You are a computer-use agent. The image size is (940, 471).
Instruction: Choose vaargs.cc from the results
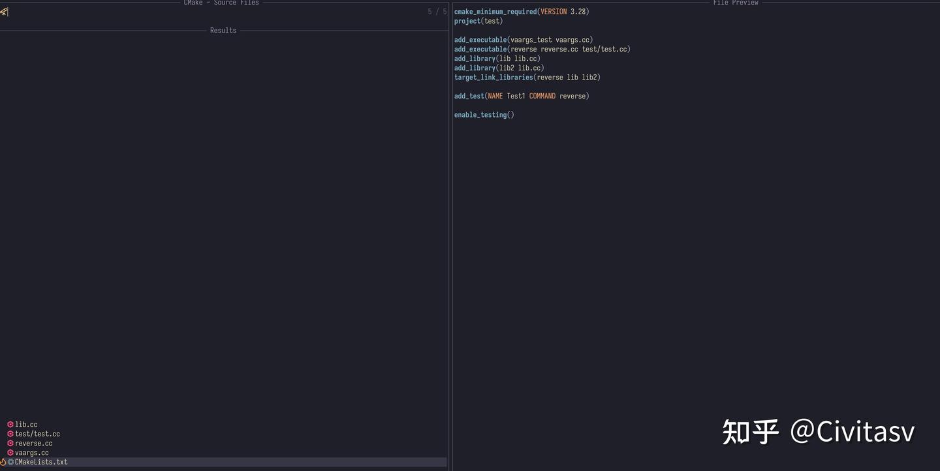33,452
